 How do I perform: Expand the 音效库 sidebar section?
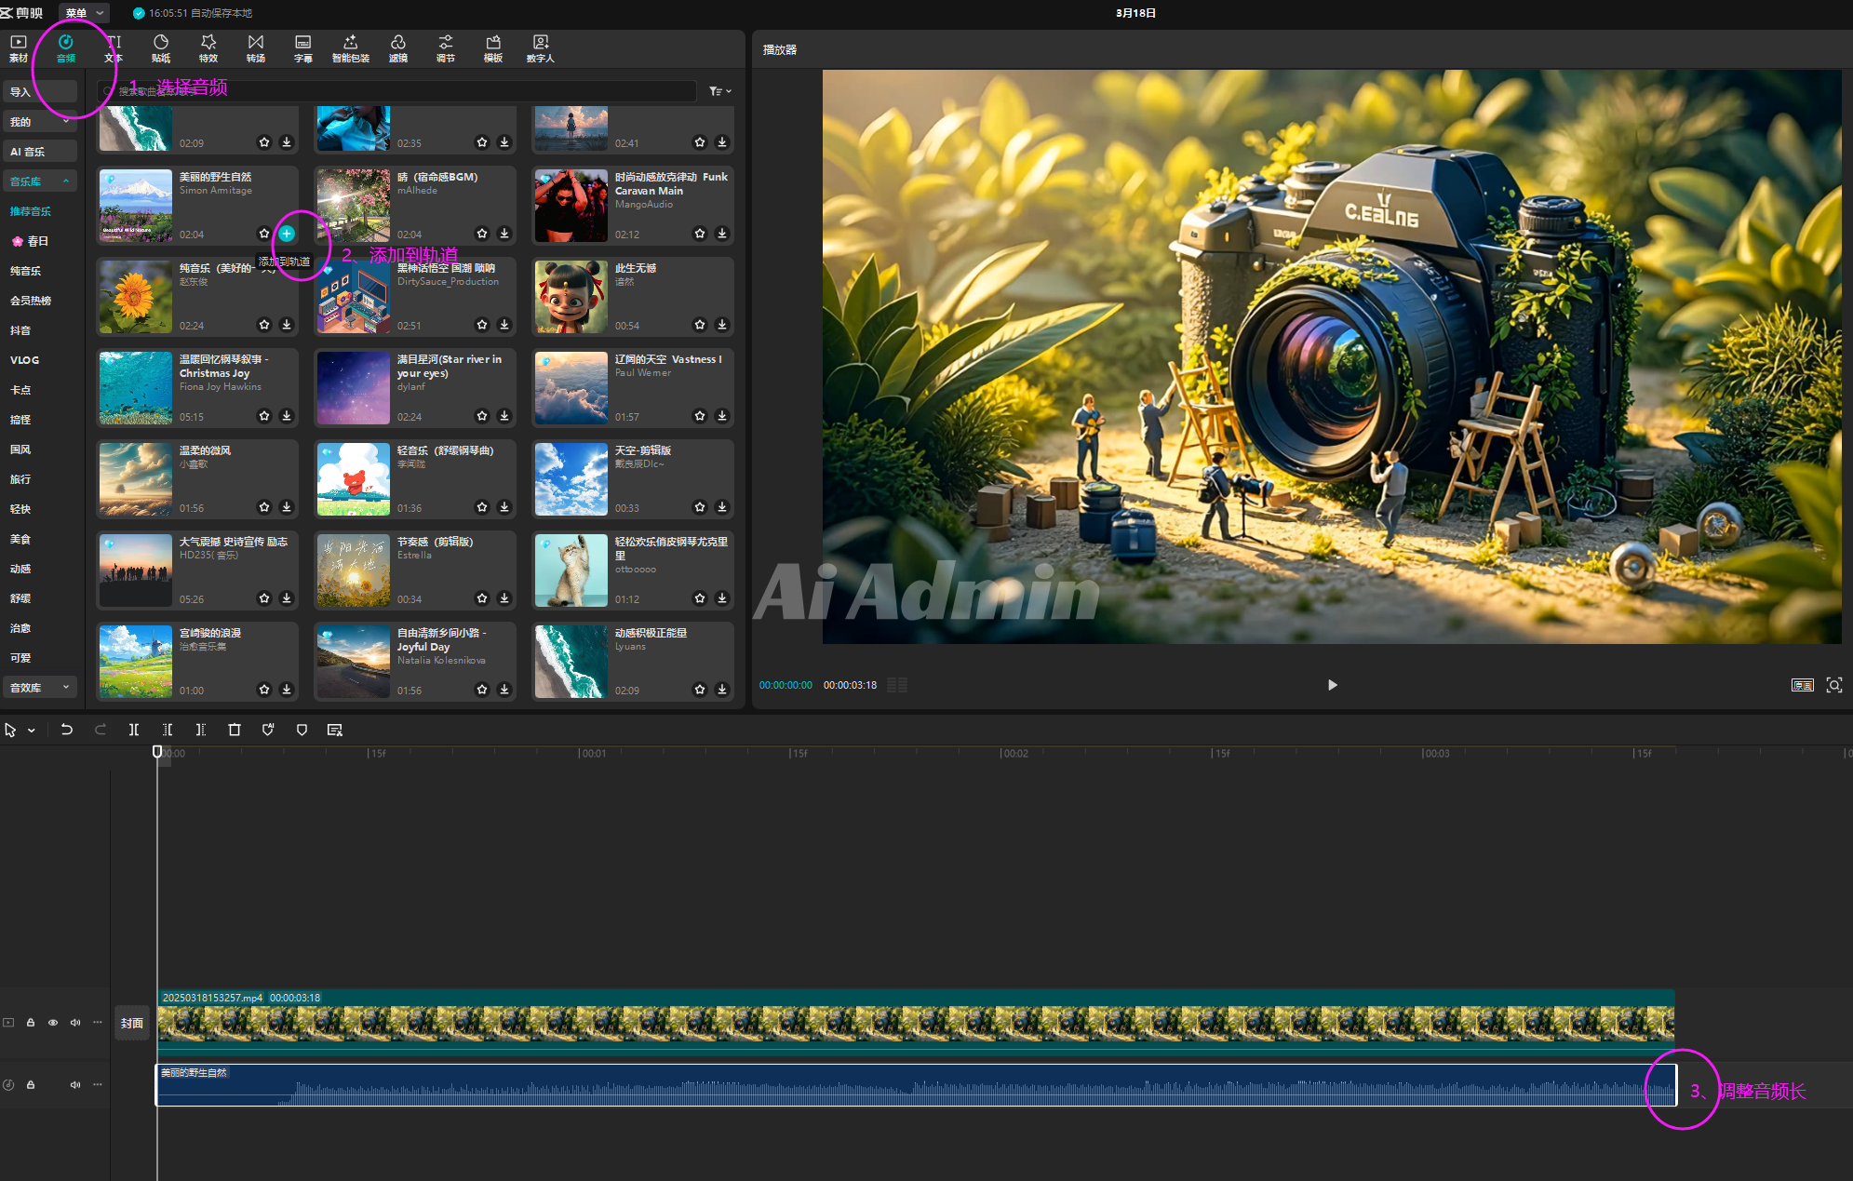[x=39, y=688]
